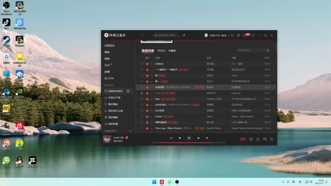The width and height of the screenshot is (331, 186).
Task: Open MV badge for Lush Life
Action: [173, 93]
